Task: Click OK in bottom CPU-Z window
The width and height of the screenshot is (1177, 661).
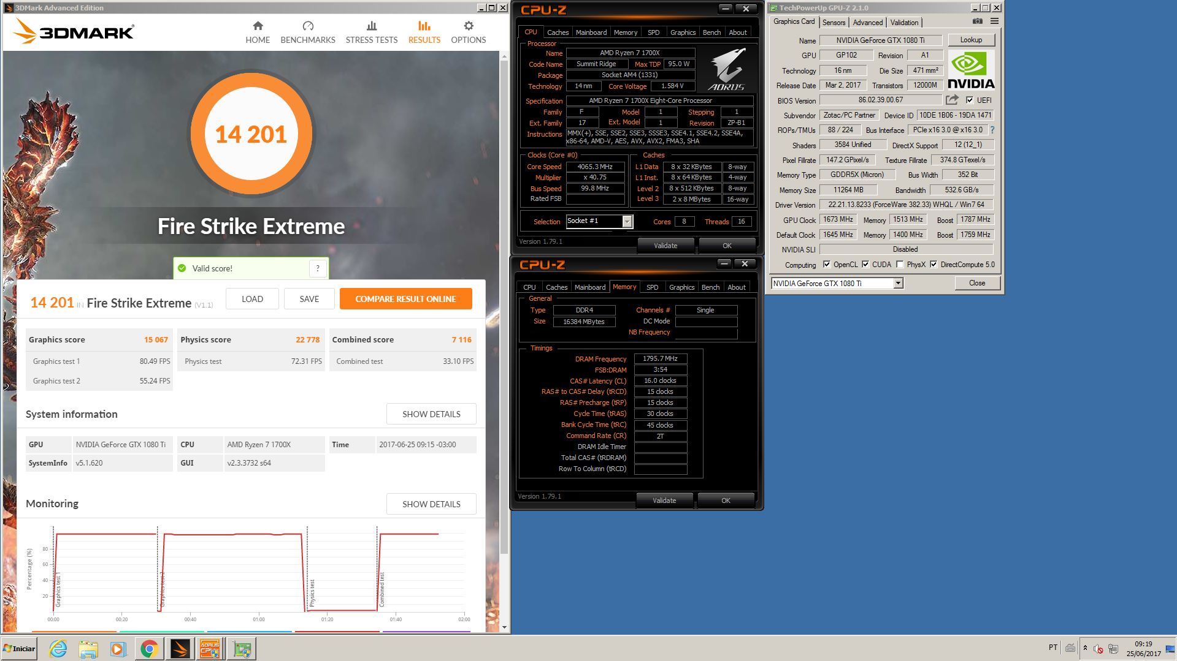Action: [x=726, y=500]
